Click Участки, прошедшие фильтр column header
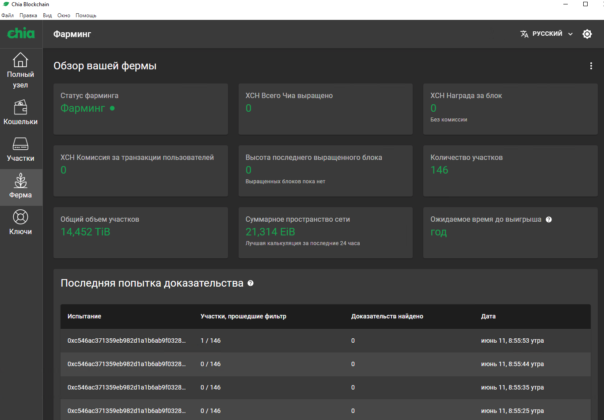 pyautogui.click(x=243, y=316)
